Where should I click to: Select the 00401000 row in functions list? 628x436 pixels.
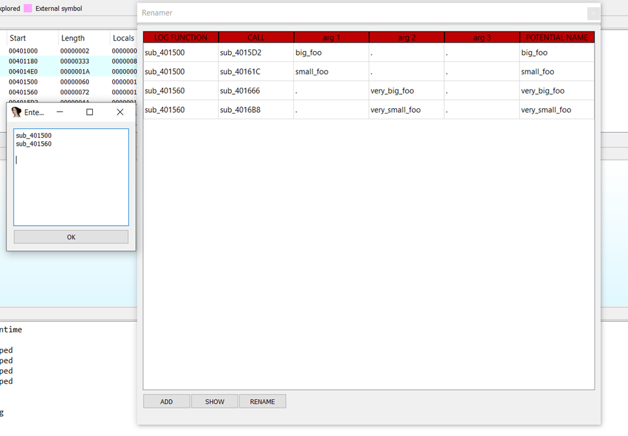pos(68,51)
